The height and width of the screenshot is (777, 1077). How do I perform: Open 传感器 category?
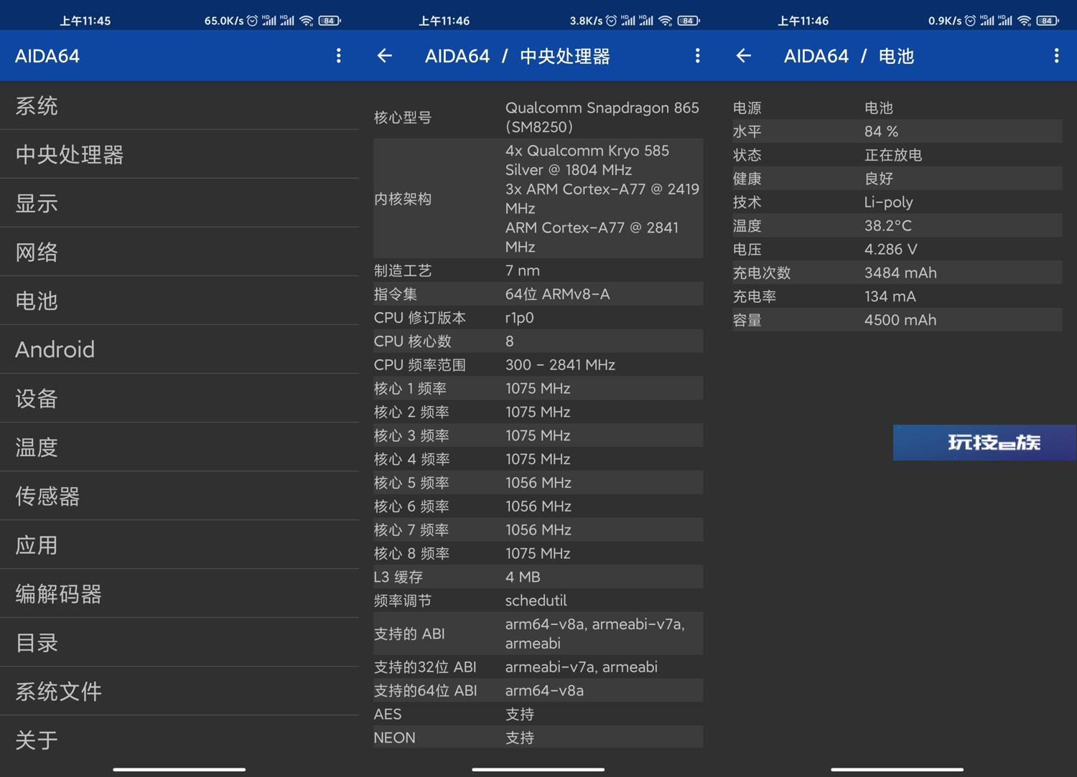tap(179, 496)
